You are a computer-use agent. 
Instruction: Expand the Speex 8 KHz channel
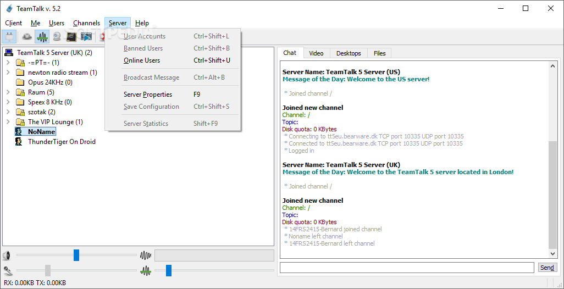8,102
